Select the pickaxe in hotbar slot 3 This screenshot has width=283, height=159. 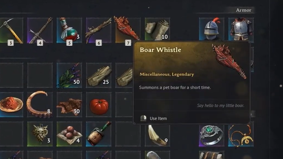[x=11, y=30]
